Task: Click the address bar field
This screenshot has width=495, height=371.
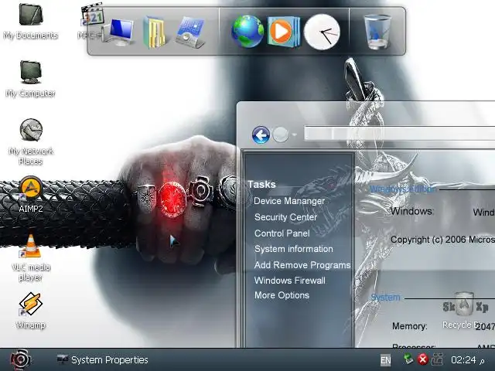Action: (x=399, y=134)
